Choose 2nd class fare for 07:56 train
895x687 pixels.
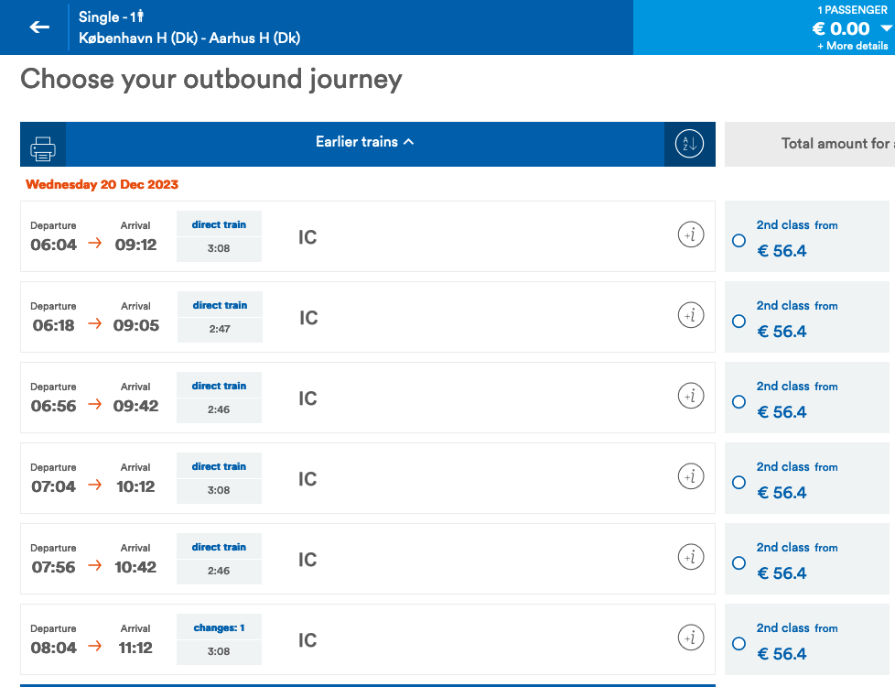[739, 563]
